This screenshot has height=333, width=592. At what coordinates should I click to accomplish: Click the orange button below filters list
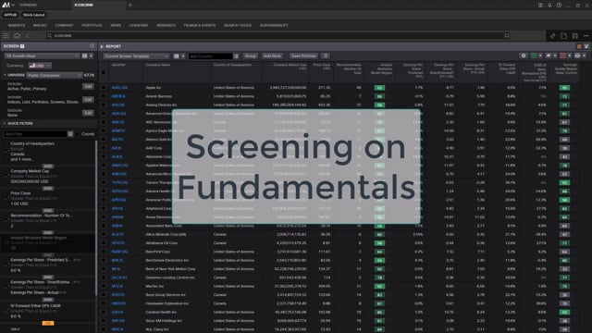tap(48, 323)
